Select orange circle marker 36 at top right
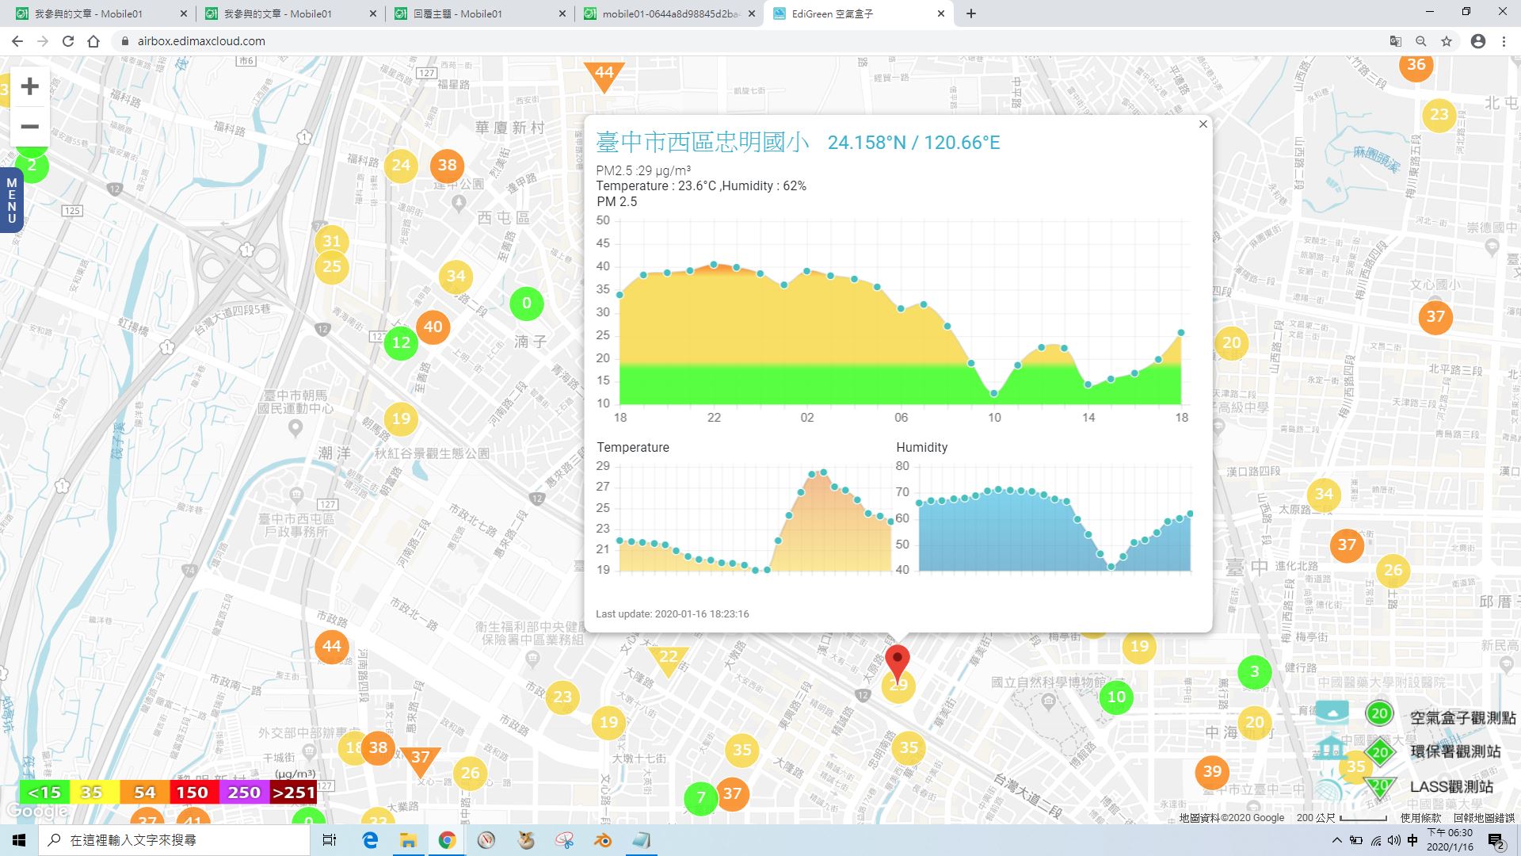The height and width of the screenshot is (856, 1521). coord(1416,65)
